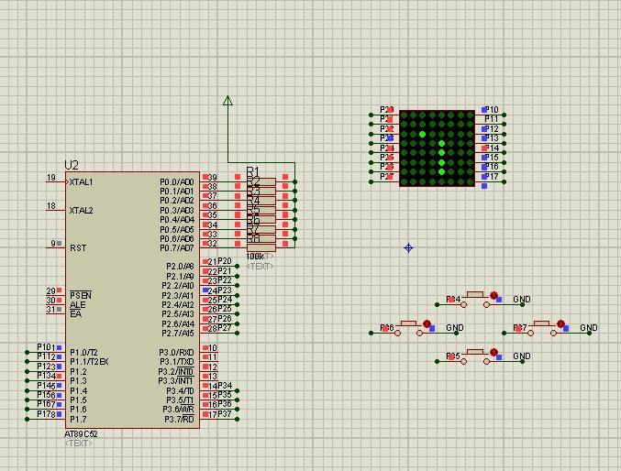Click the RST pin label
Image resolution: width=621 pixels, height=471 pixels.
(x=78, y=247)
